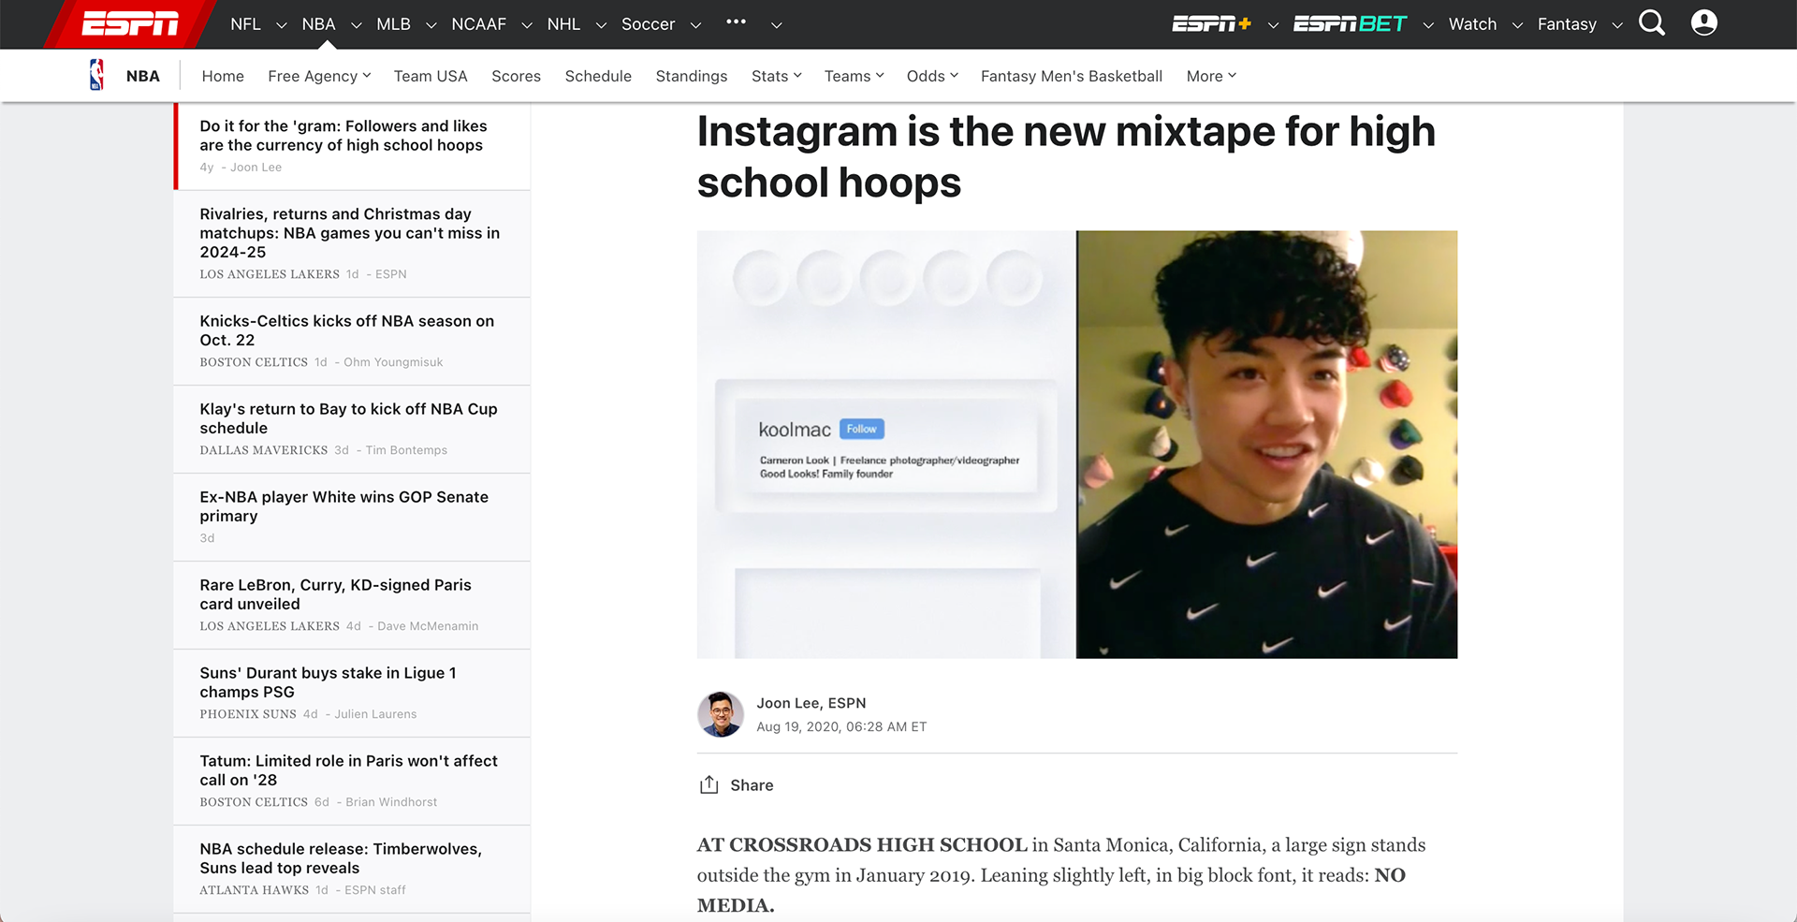Expand the Watch dropdown chevron

click(1517, 25)
